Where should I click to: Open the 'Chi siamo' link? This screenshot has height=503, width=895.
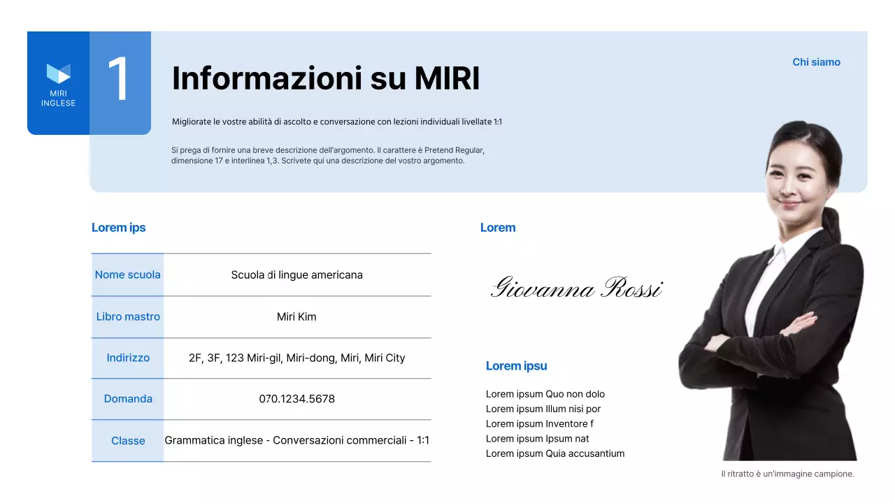[816, 62]
